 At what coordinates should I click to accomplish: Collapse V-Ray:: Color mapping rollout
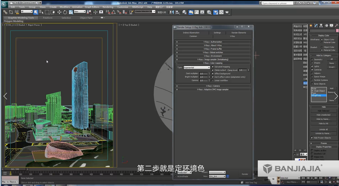[x=213, y=63]
